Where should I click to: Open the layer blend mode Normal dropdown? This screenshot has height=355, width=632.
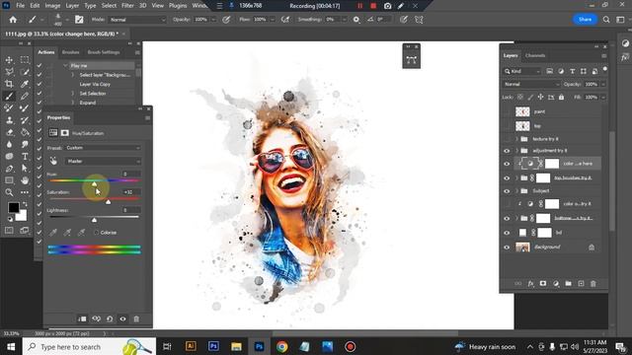click(x=531, y=85)
